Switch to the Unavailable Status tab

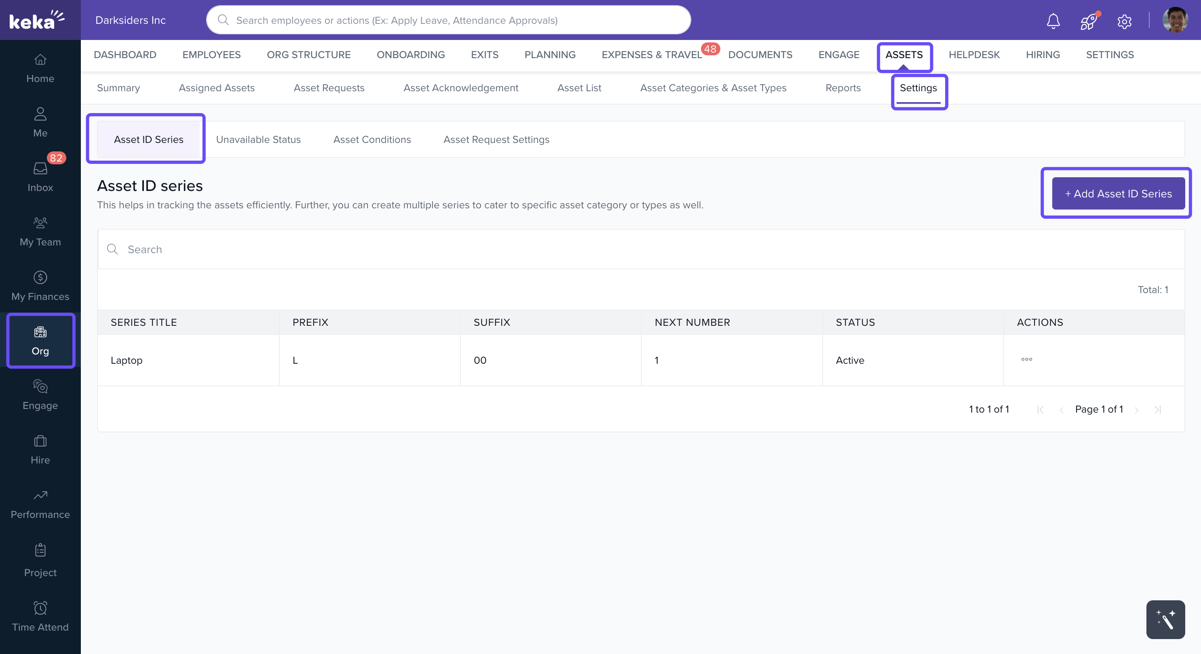point(258,139)
